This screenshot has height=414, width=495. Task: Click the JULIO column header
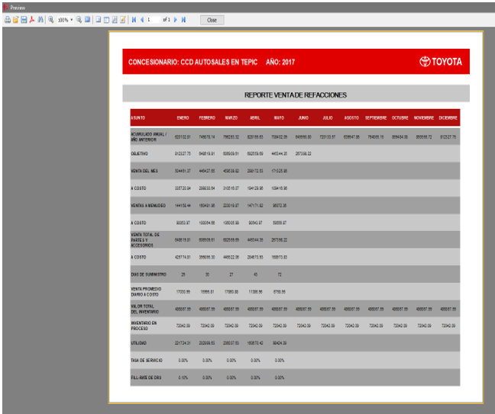click(328, 118)
